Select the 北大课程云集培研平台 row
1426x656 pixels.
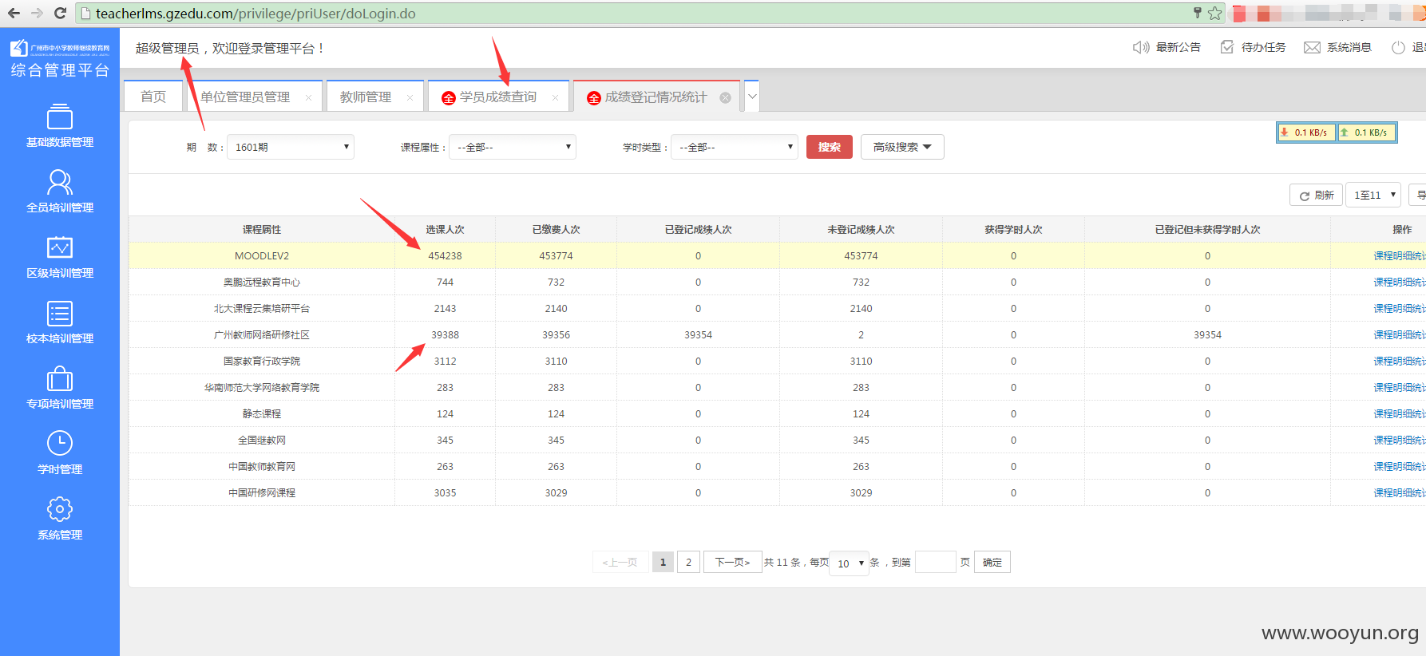pos(777,308)
